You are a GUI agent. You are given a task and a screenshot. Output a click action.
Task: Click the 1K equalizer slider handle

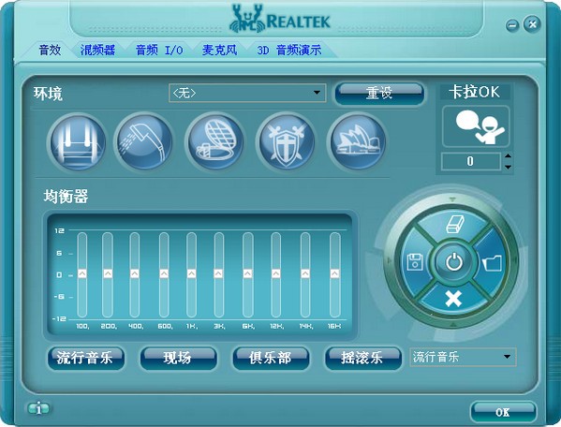click(191, 273)
